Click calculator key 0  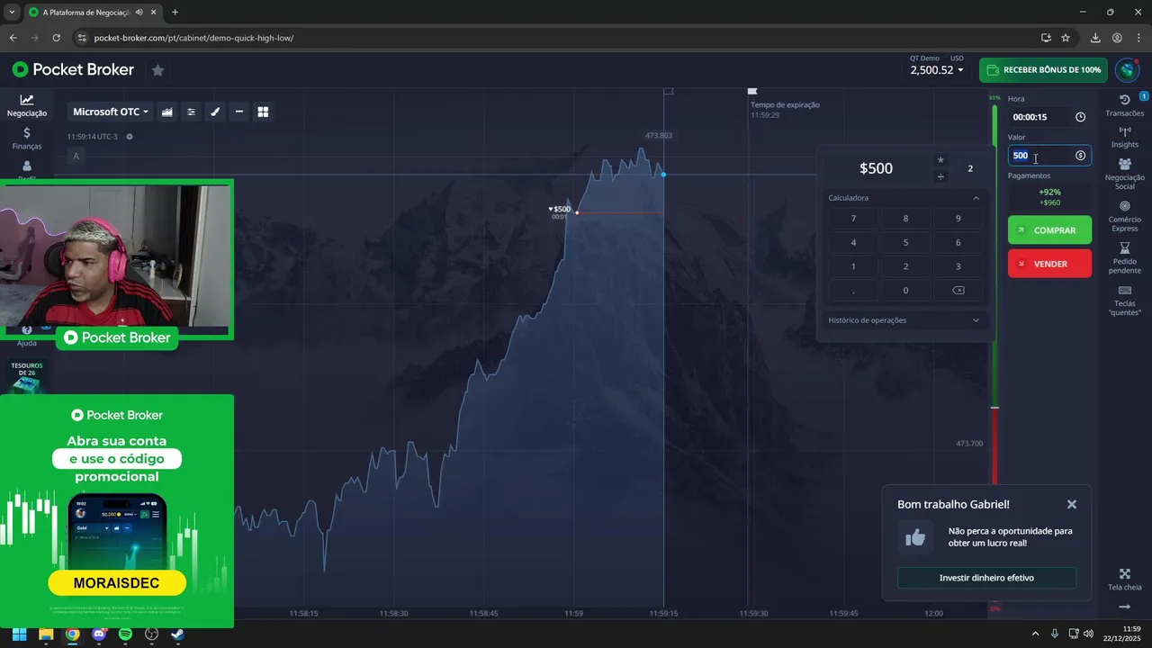tap(905, 291)
